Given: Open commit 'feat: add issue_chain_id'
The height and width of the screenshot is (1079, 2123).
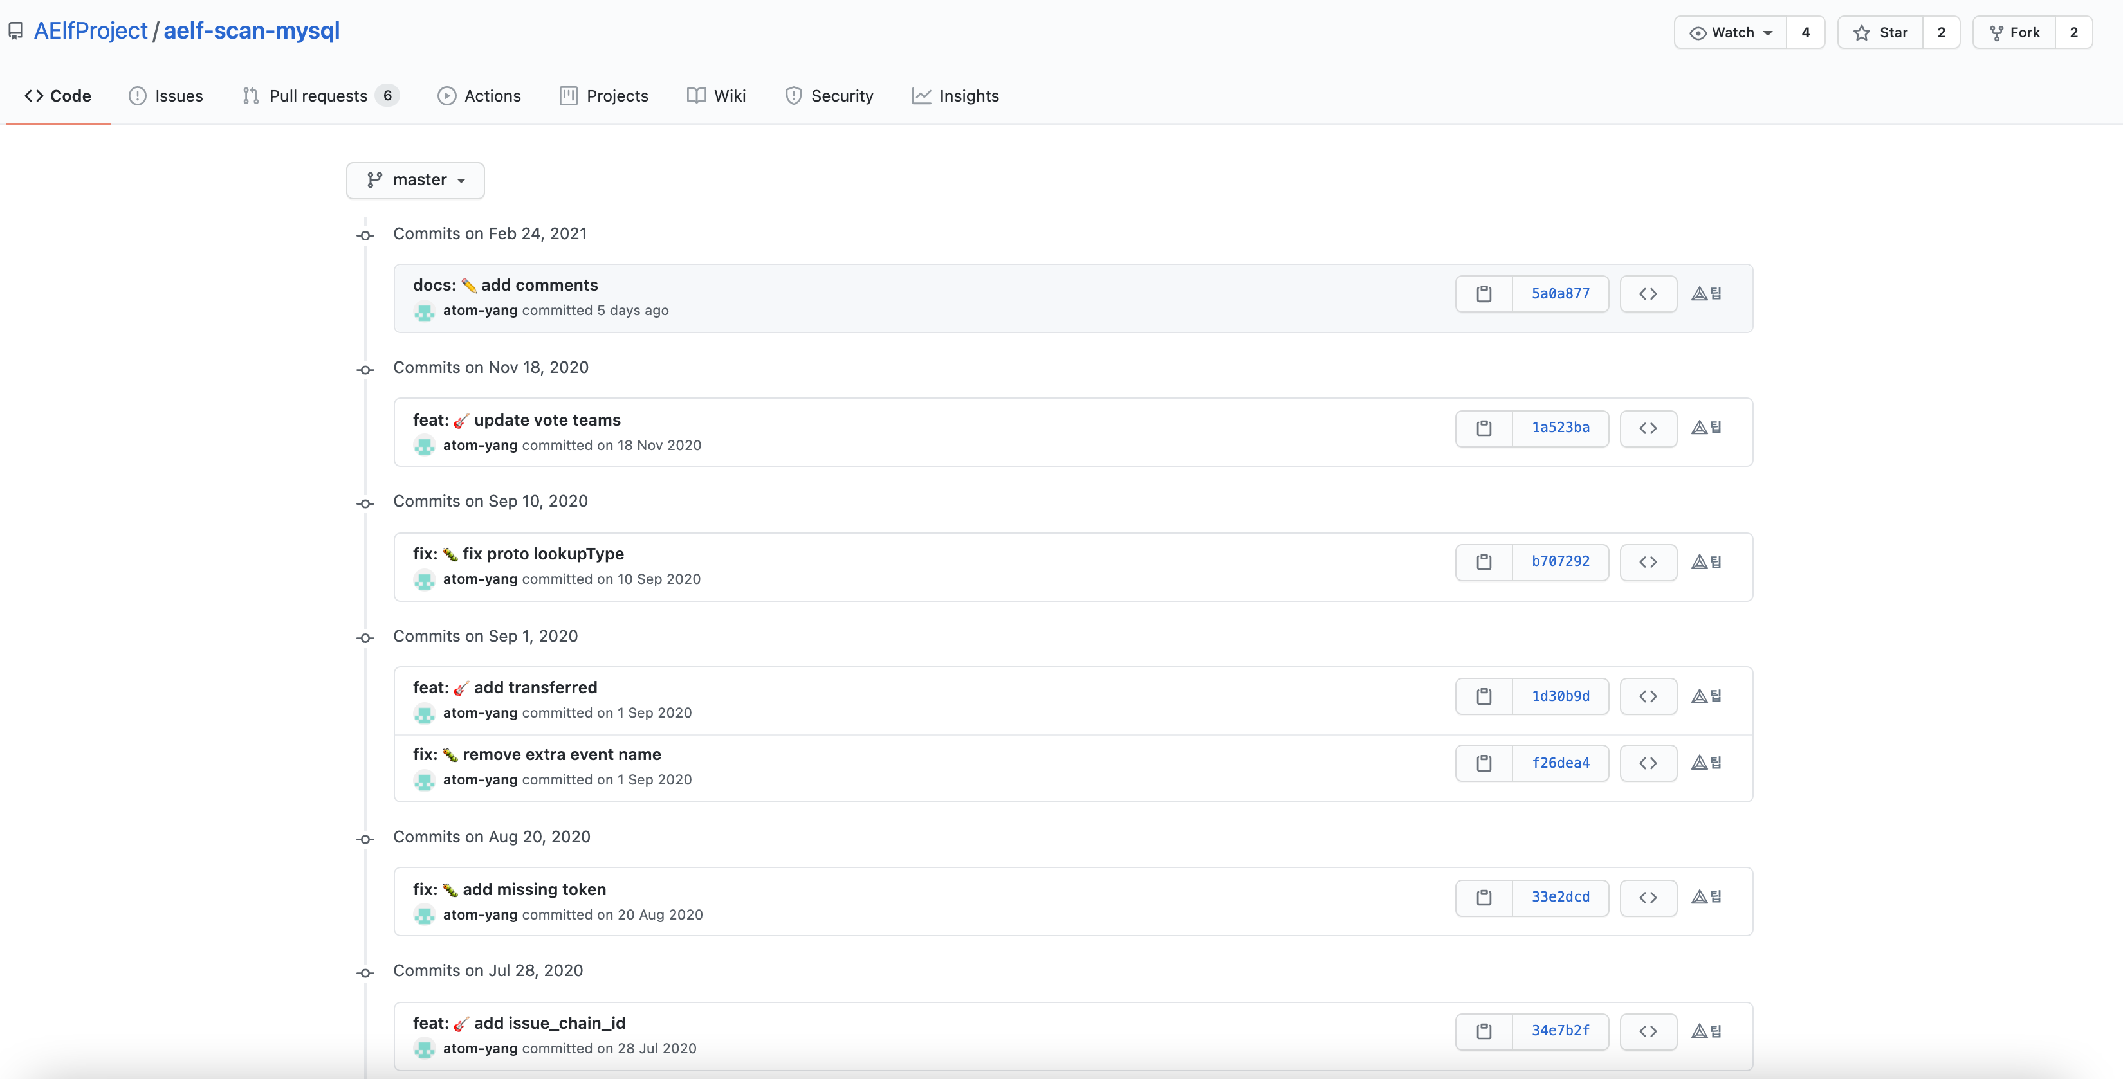Looking at the screenshot, I should [519, 1024].
